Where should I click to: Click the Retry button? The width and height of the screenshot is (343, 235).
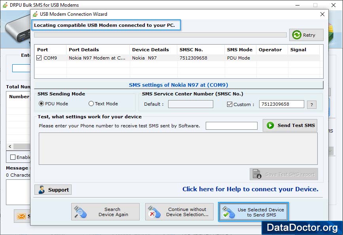point(306,35)
